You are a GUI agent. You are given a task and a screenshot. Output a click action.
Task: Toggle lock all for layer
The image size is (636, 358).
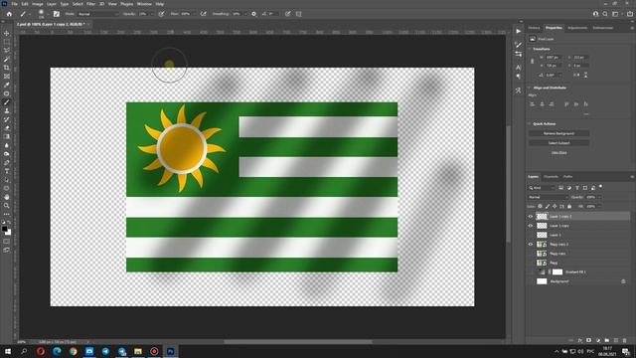(x=569, y=207)
